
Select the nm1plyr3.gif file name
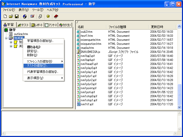pos(88,84)
